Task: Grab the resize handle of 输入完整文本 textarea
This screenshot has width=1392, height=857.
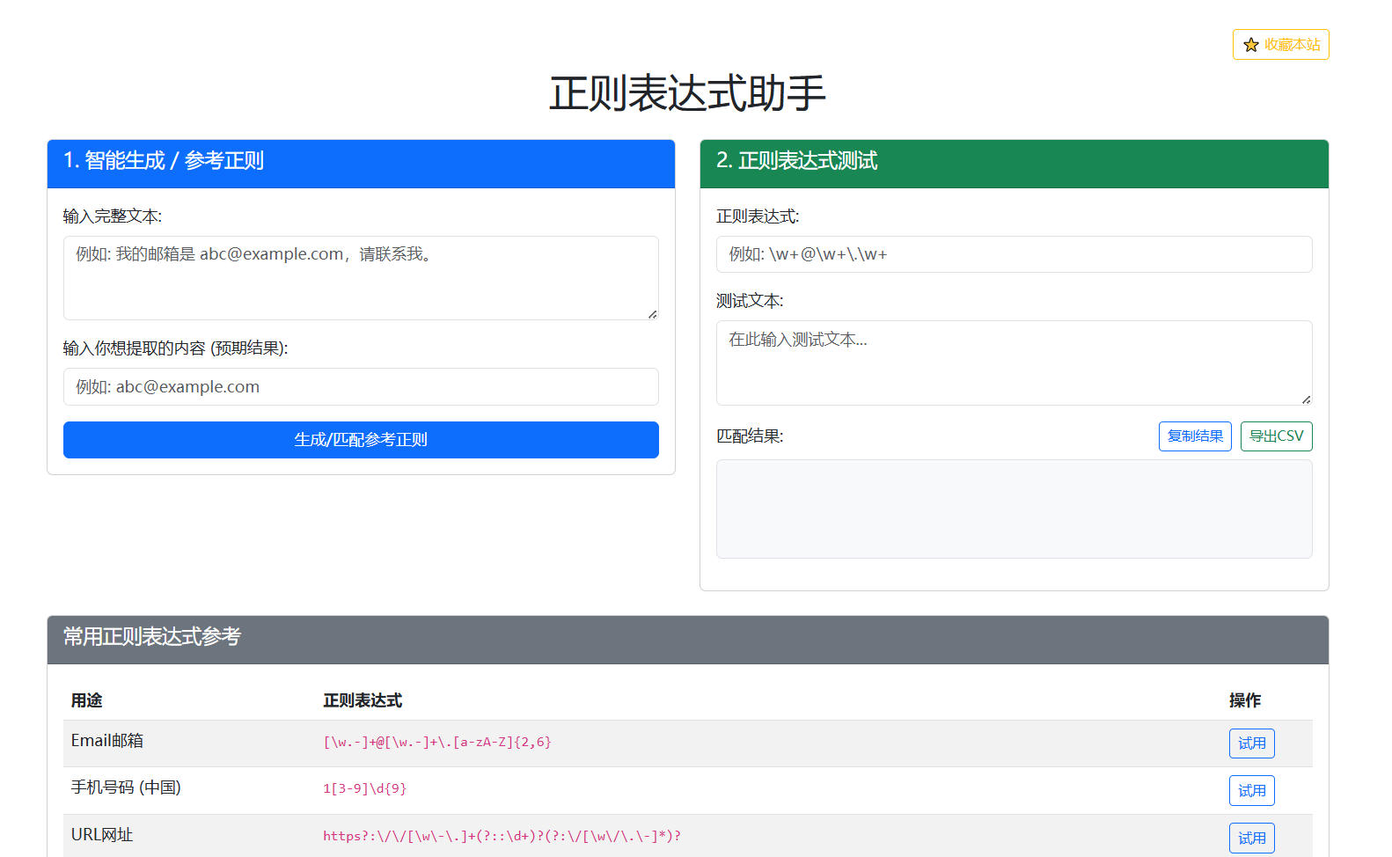Action: click(x=652, y=314)
